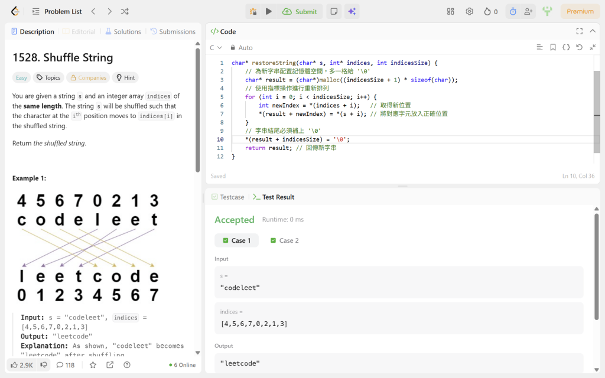The height and width of the screenshot is (378, 605).
Task: Open the help question mark icon
Action: pos(127,365)
